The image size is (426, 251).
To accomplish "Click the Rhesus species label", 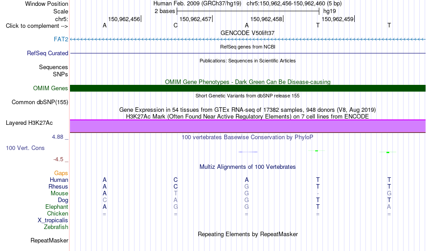I will tap(58, 186).
